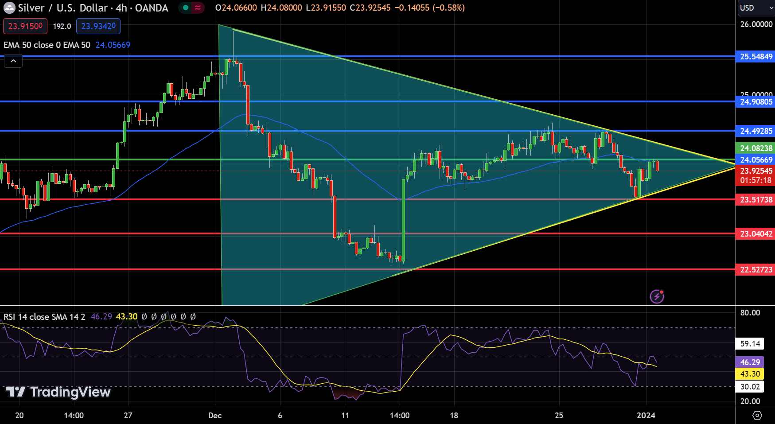The height and width of the screenshot is (424, 775).
Task: Click the RSI legend value 46.29
Action: [x=101, y=317]
